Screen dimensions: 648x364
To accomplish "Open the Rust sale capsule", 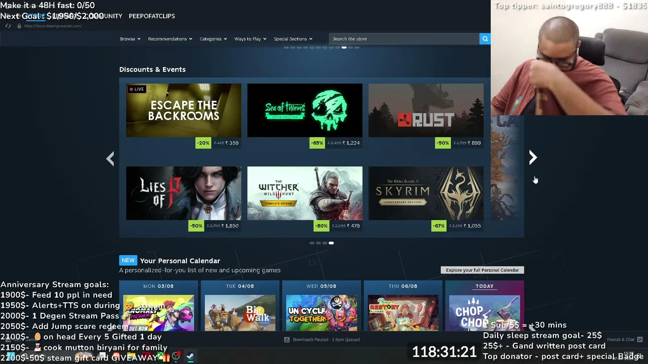I will [426, 110].
